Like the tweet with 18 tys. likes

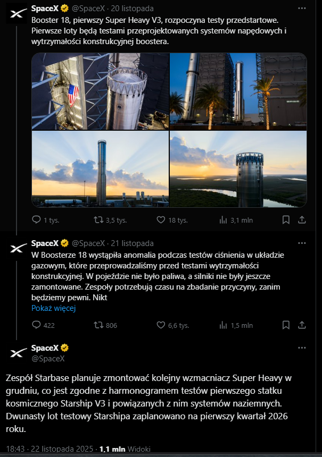click(161, 219)
